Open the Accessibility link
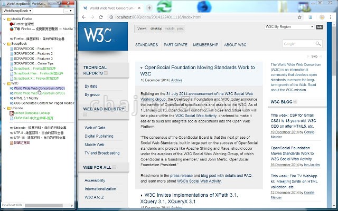Viewport: 338px width, 211px height. click(x=95, y=180)
